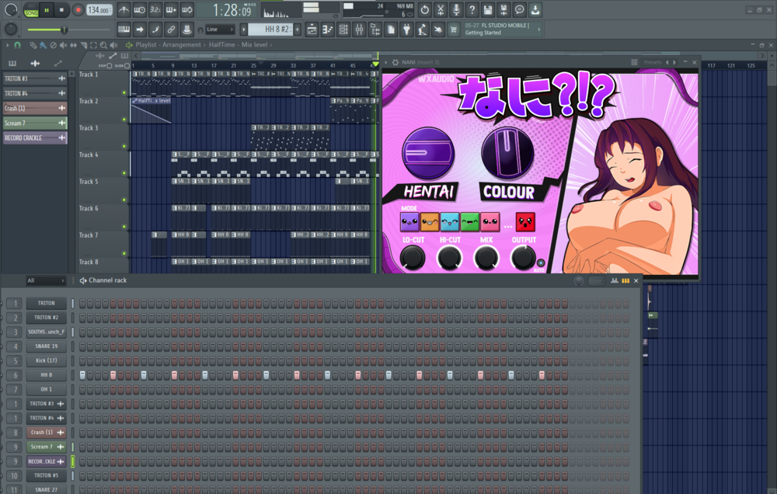Open the help question mark icon
Screen dimensions: 777x494
pos(472,9)
